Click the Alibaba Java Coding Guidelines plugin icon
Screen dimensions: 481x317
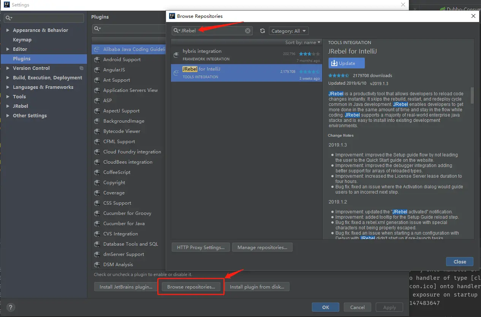tap(97, 49)
